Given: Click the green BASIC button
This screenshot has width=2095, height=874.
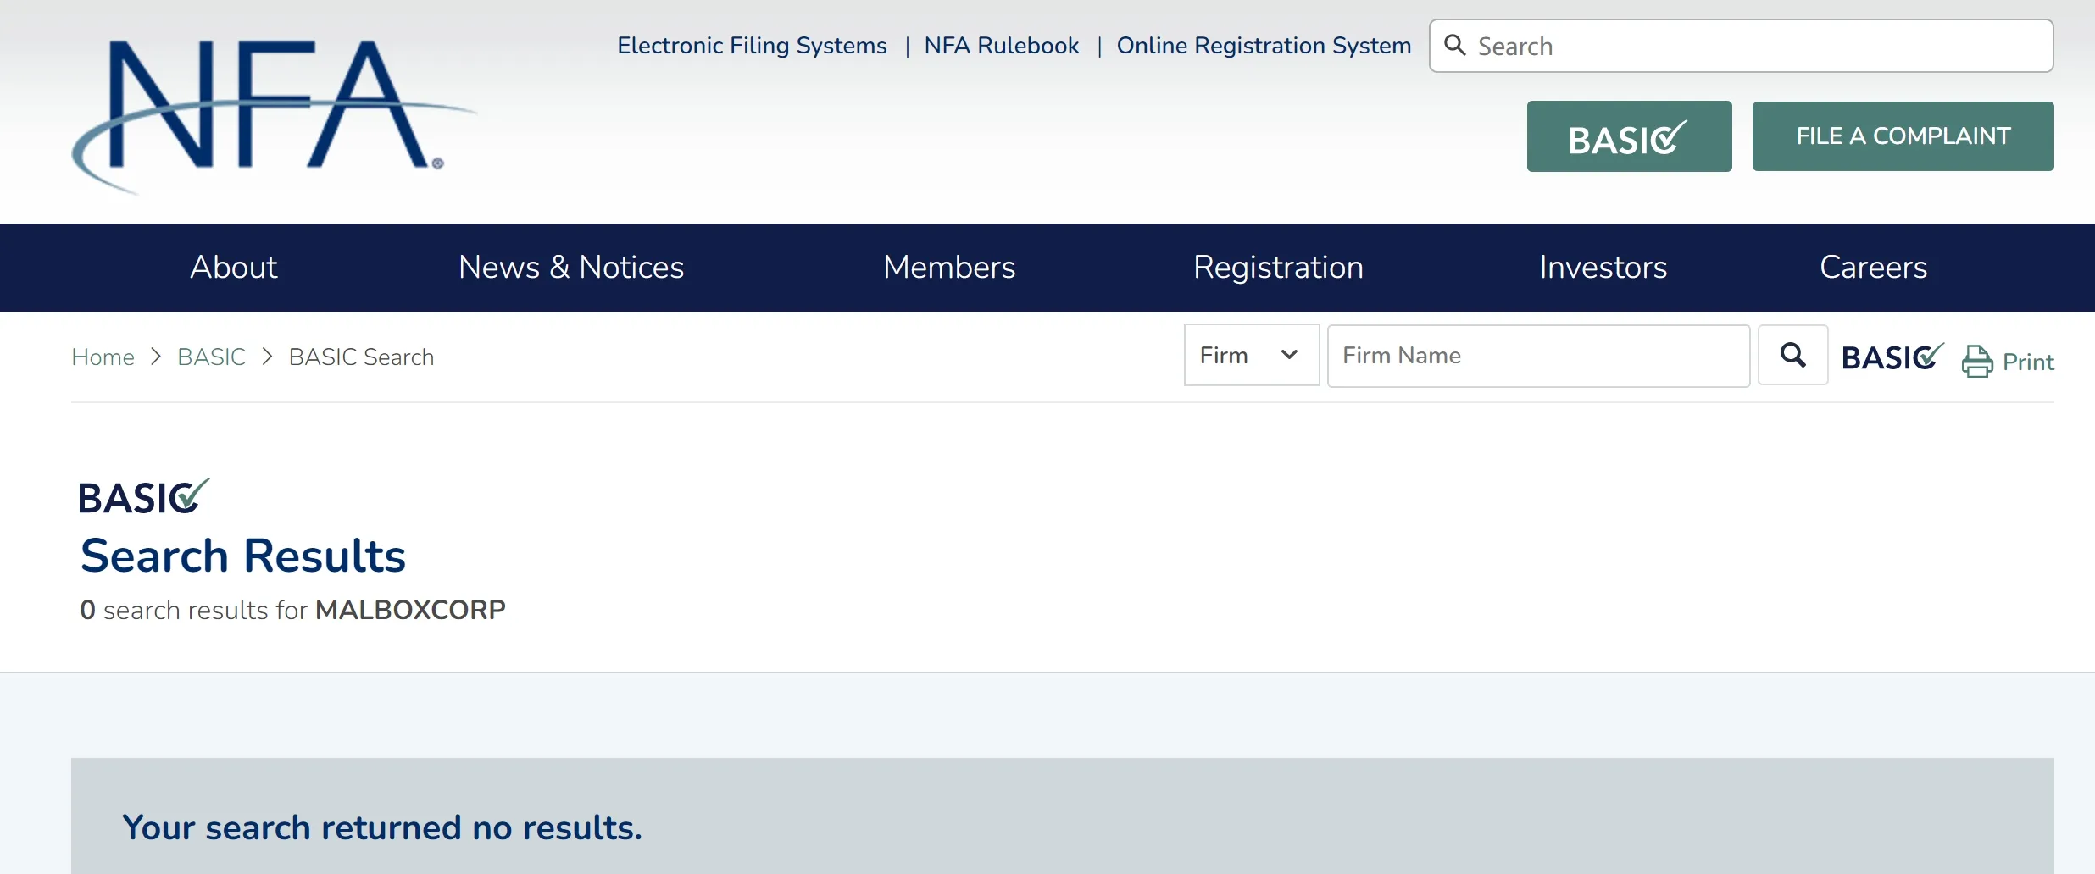Looking at the screenshot, I should point(1629,136).
